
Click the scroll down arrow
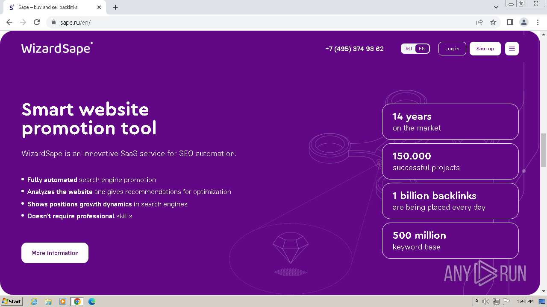click(x=544, y=291)
